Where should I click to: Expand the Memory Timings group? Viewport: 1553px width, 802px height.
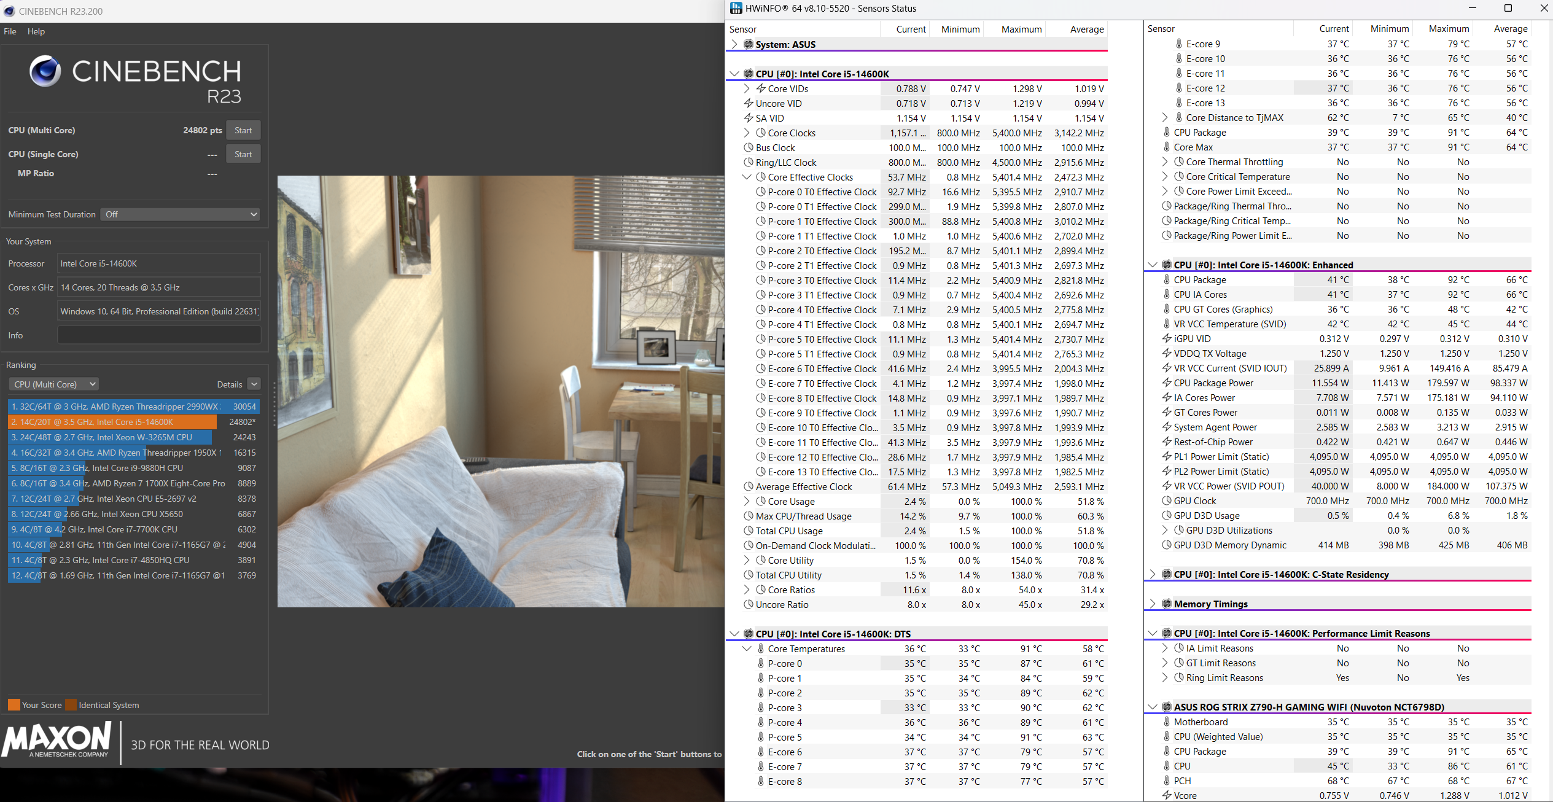pos(1153,604)
